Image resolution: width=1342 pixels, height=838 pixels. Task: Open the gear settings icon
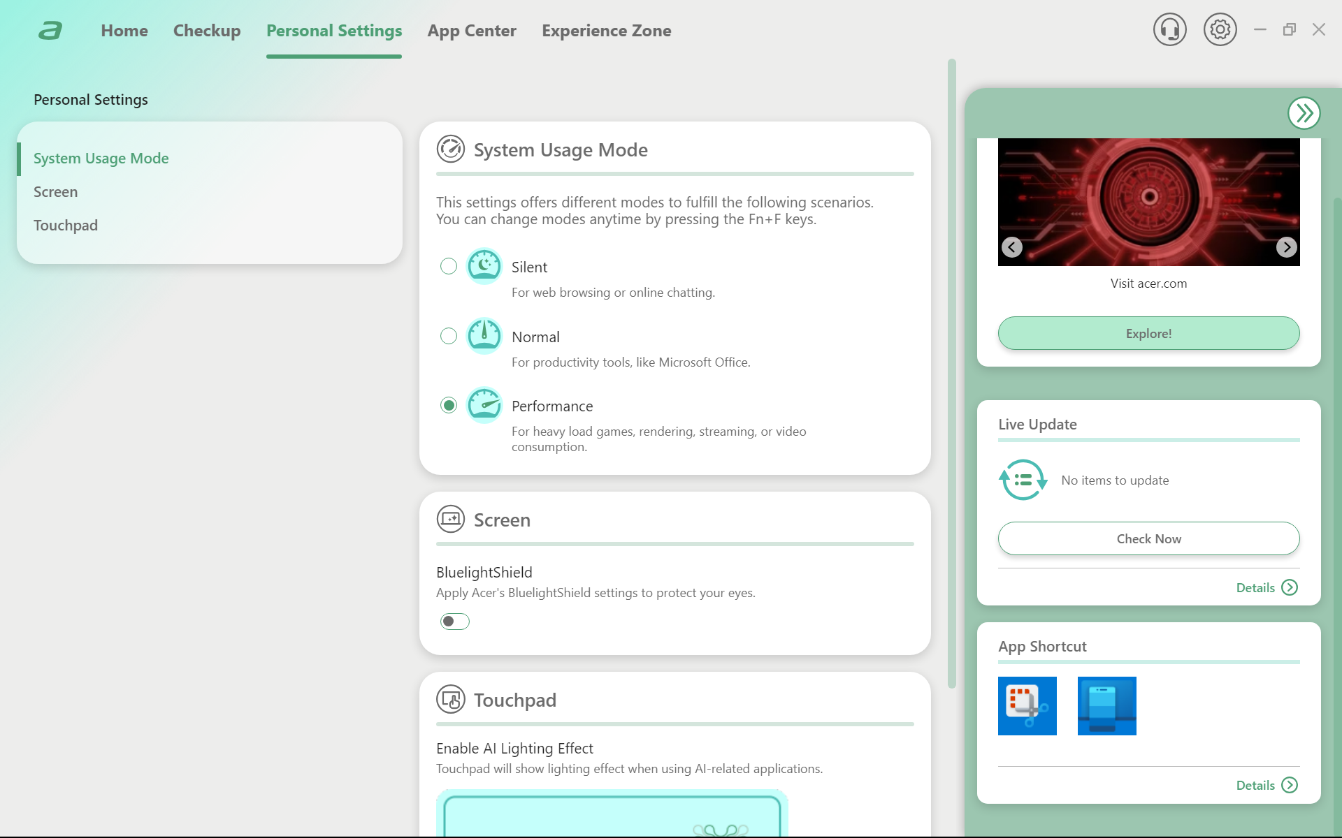[1220, 30]
